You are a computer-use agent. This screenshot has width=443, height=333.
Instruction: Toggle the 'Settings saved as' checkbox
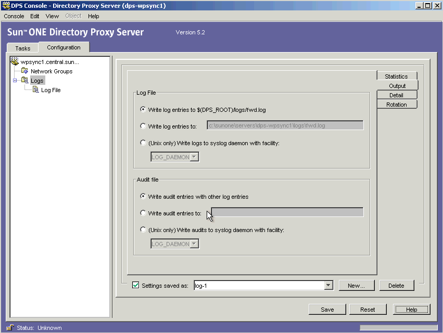[135, 285]
